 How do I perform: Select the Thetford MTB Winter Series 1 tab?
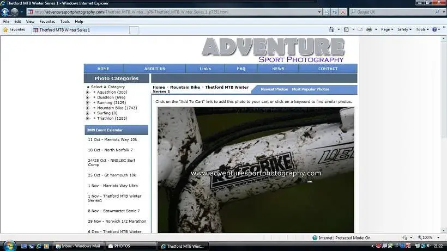[x=80, y=30]
